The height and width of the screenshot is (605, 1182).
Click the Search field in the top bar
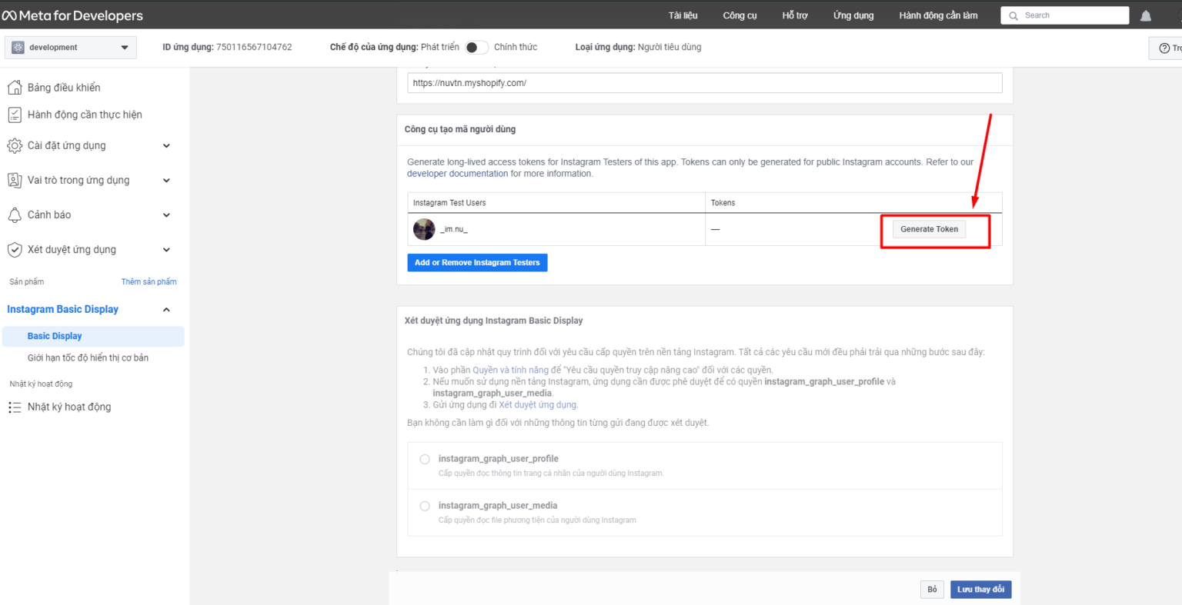[1064, 15]
